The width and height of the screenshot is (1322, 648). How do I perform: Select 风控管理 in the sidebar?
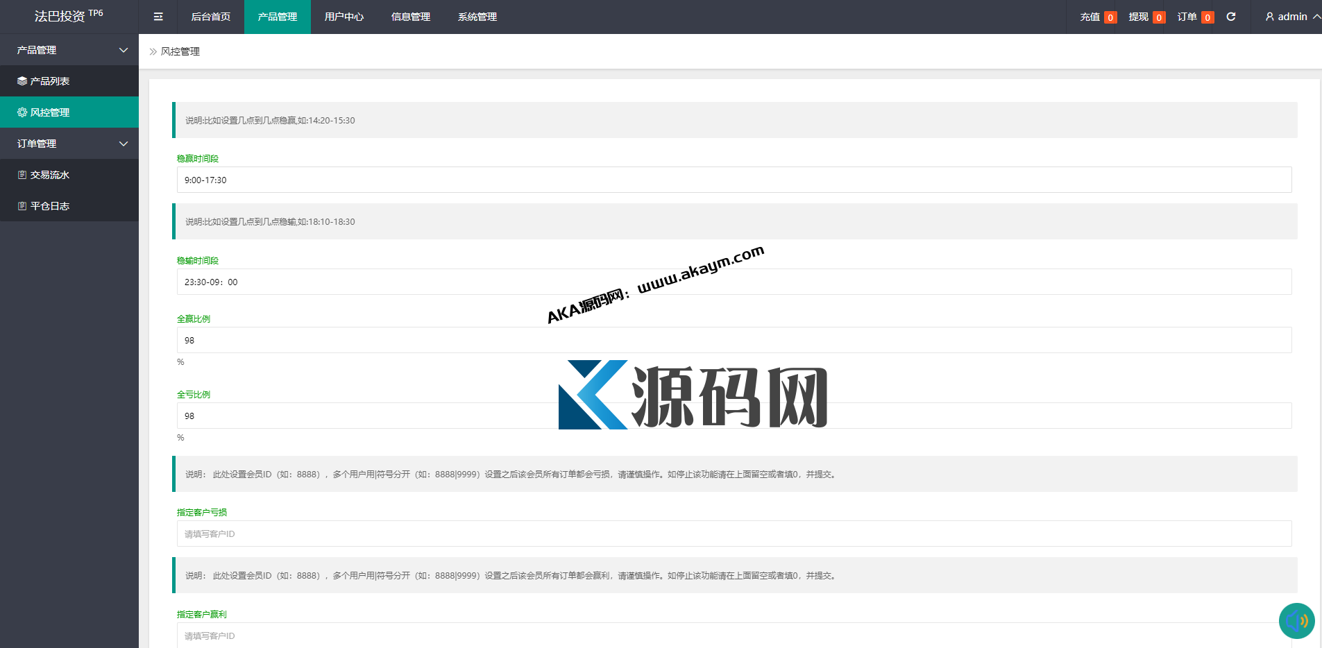50,112
